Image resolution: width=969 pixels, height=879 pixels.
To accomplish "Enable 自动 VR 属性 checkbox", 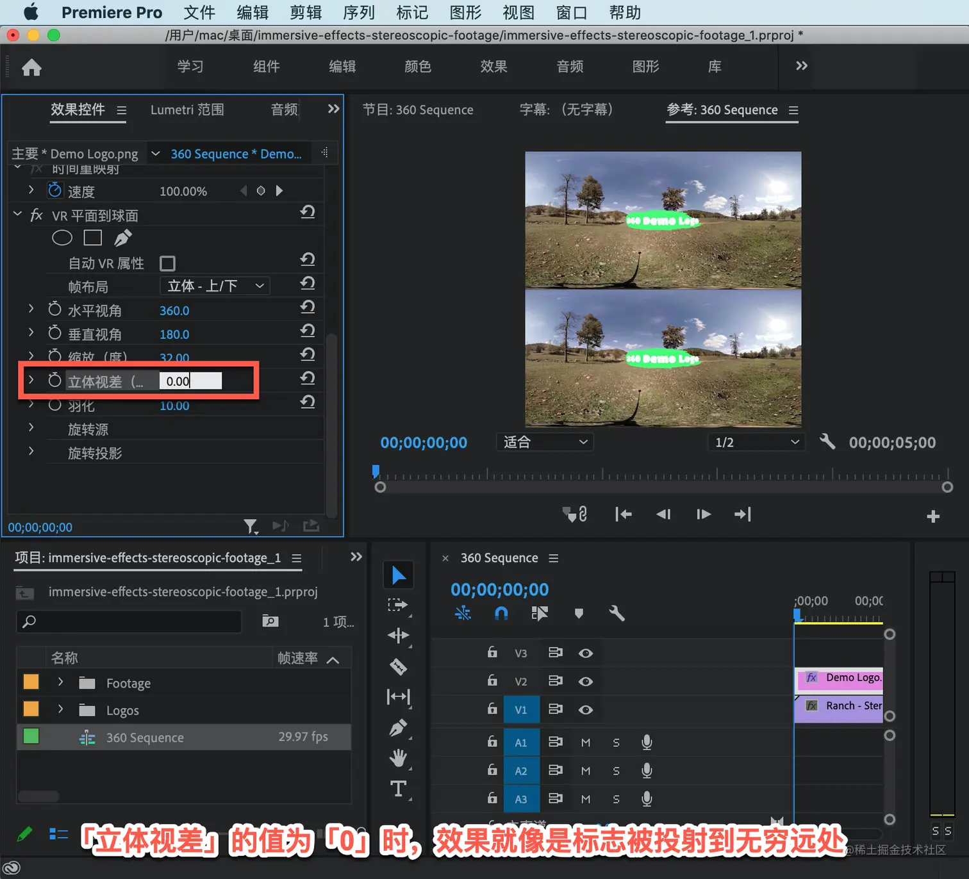I will tap(167, 263).
